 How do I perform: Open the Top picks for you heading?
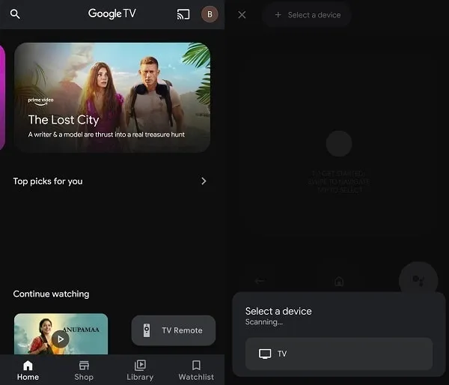[x=48, y=181]
